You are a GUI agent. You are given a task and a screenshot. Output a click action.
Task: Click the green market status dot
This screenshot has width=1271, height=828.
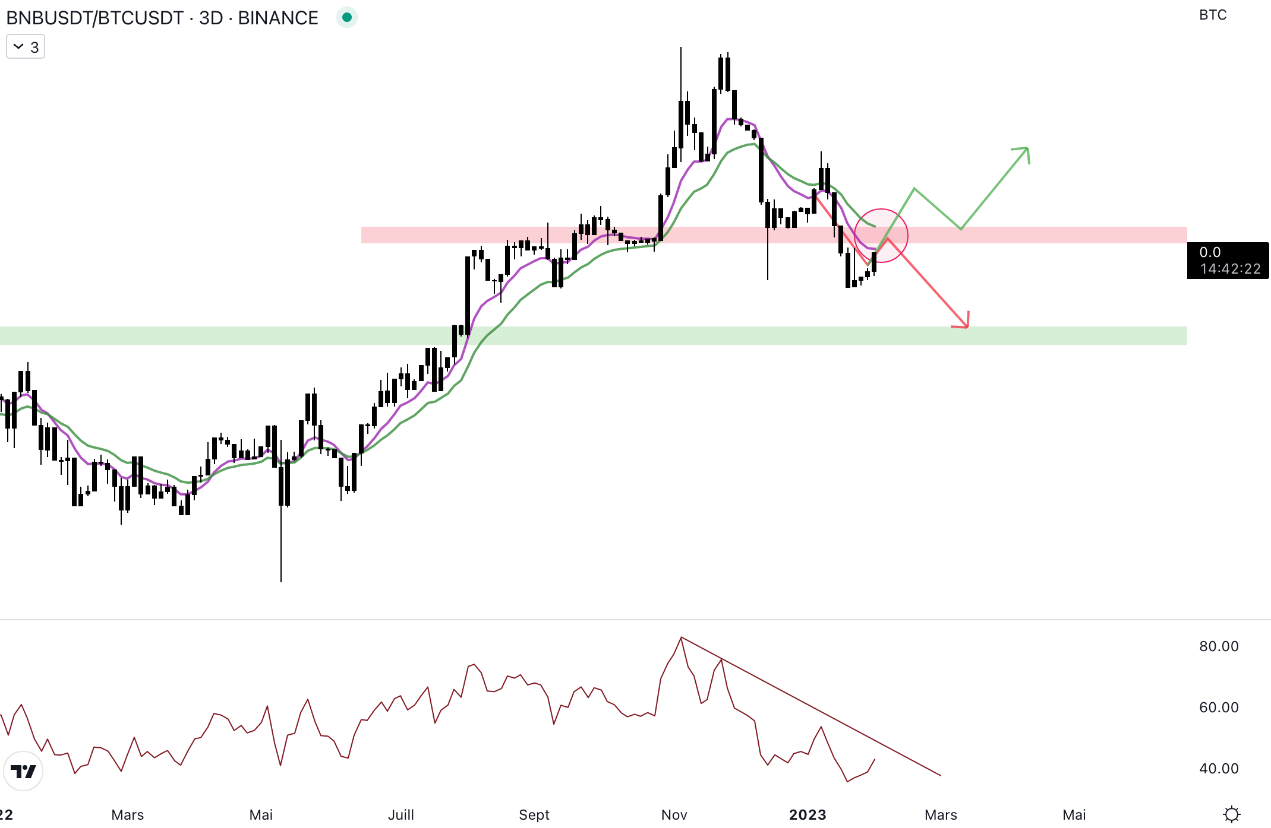click(x=346, y=17)
